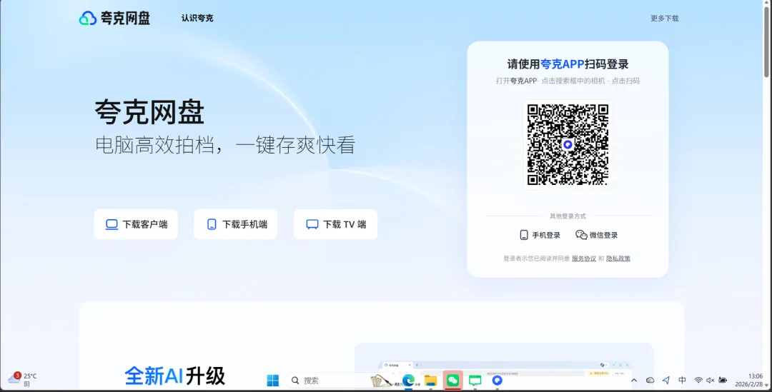Show hidden system tray icons
This screenshot has height=392, width=772.
pos(634,380)
